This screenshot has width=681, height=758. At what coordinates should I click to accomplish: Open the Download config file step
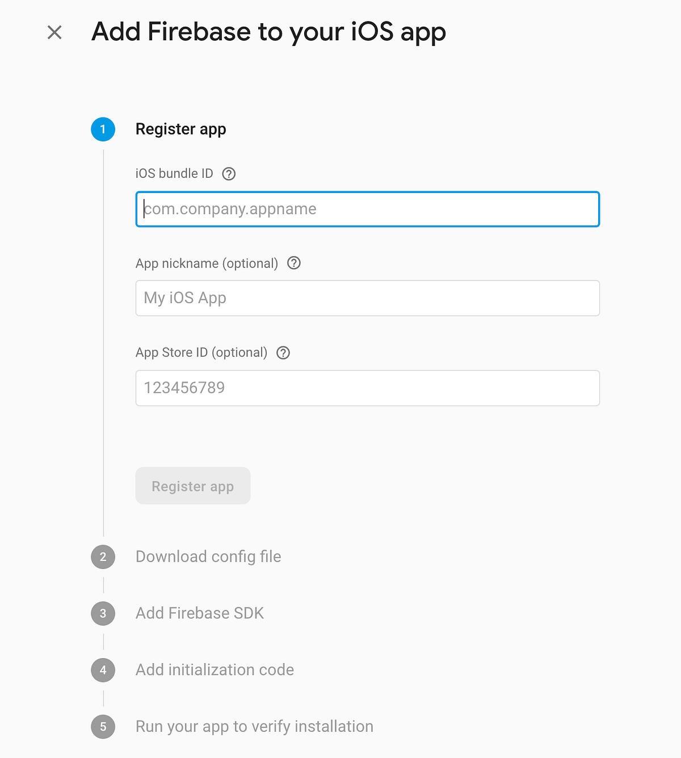coord(208,557)
